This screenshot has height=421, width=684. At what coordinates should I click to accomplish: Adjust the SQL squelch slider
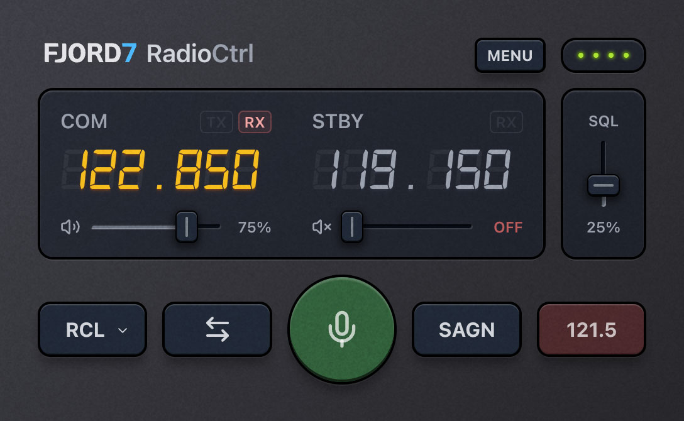tap(603, 185)
